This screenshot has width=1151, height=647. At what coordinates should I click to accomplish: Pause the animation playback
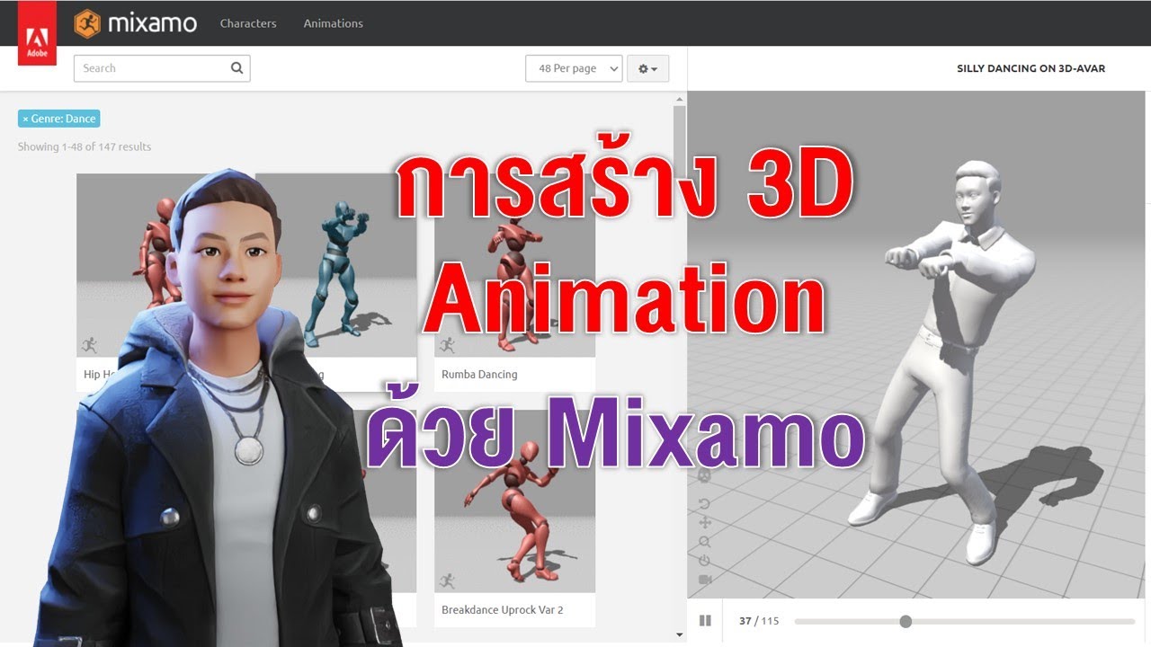pos(705,621)
